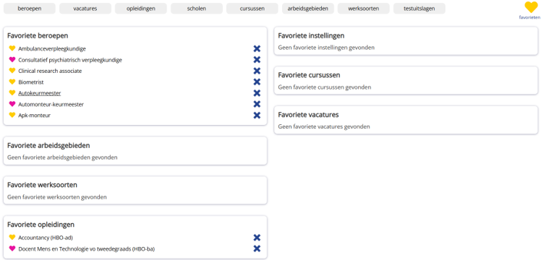Click 'Geen favoriete instellingen gevonden' text

click(x=326, y=48)
